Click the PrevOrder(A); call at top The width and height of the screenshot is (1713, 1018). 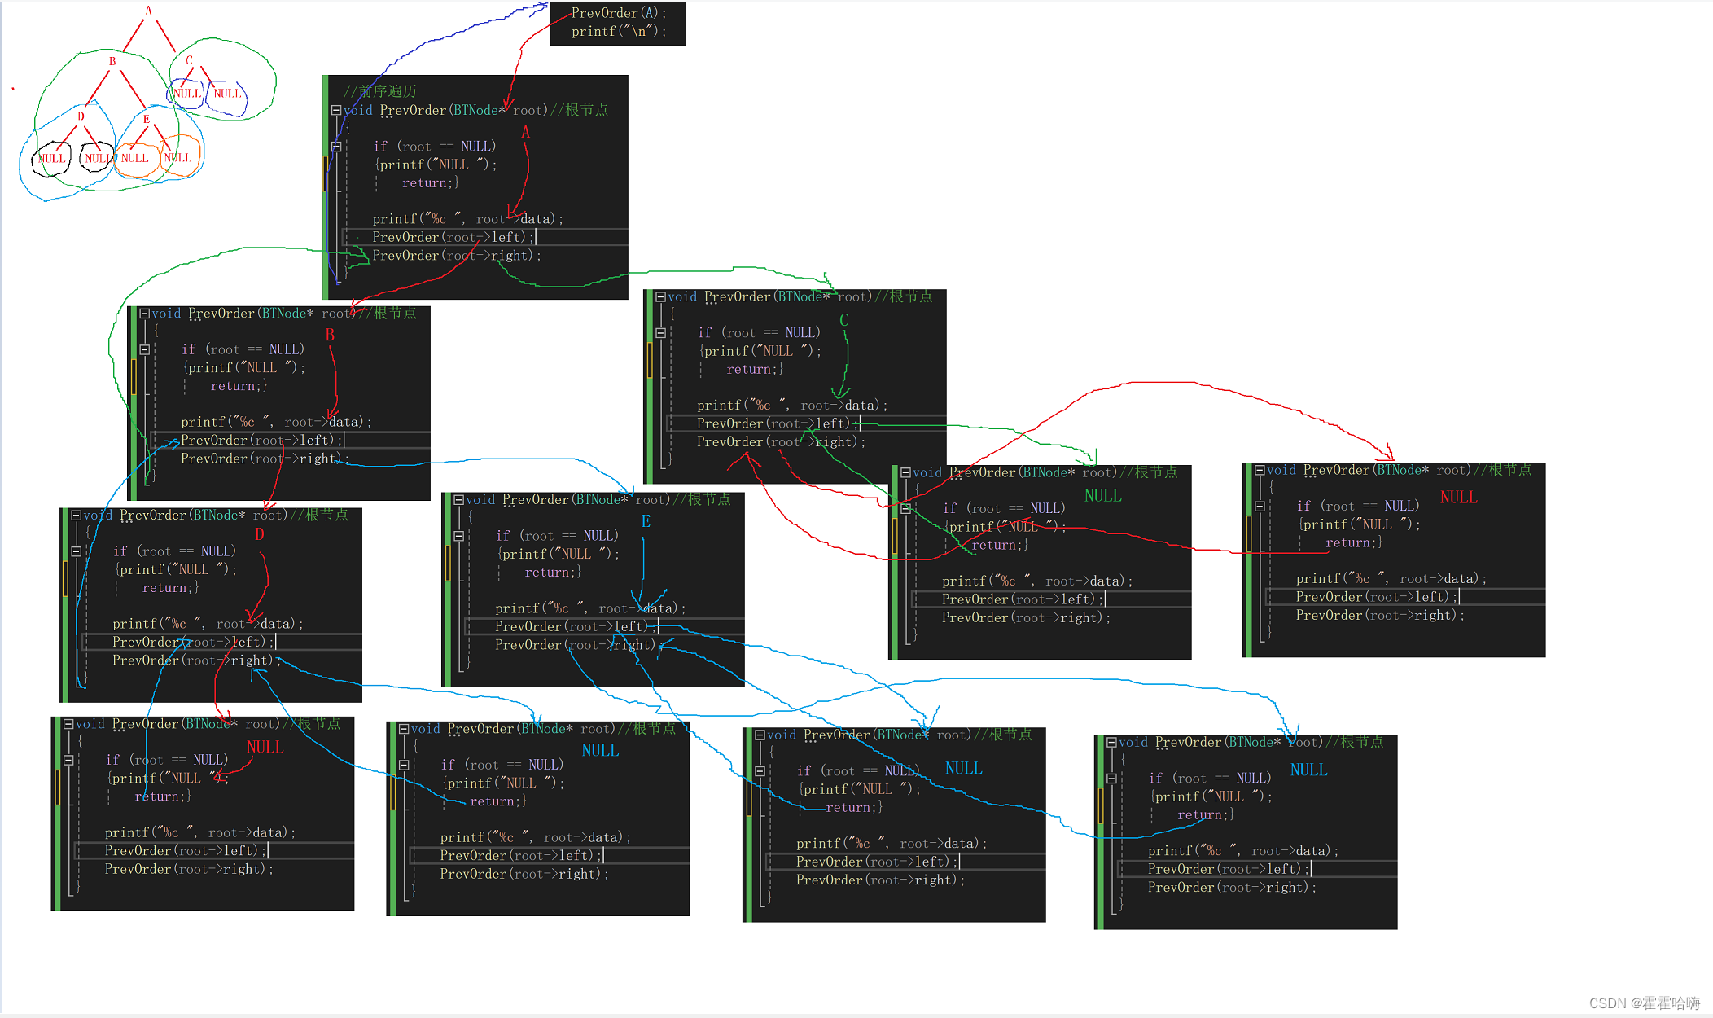(x=618, y=13)
